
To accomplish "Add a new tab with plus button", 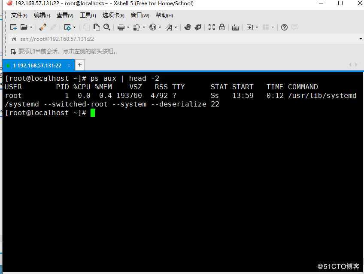I will [80, 65].
